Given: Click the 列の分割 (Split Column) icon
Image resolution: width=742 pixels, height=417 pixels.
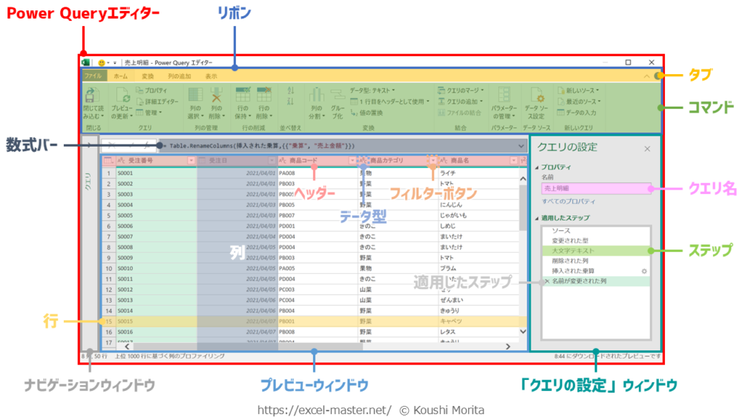Looking at the screenshot, I should [x=317, y=96].
